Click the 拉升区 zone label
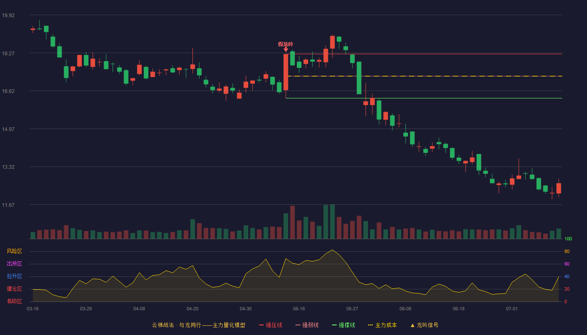This screenshot has width=587, height=335. (x=14, y=276)
